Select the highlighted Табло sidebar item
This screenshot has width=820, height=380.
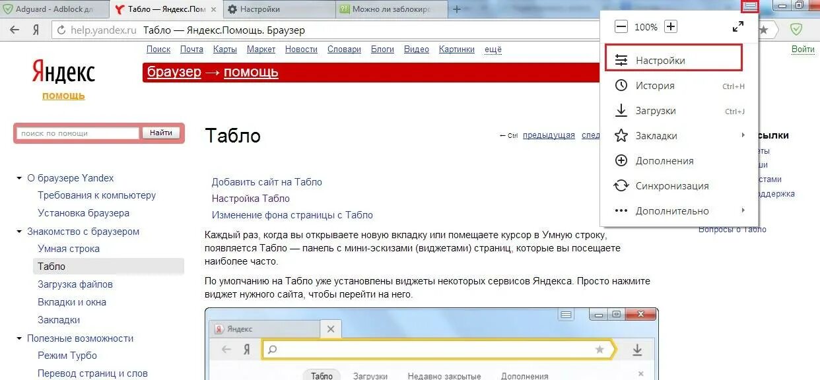[108, 267]
